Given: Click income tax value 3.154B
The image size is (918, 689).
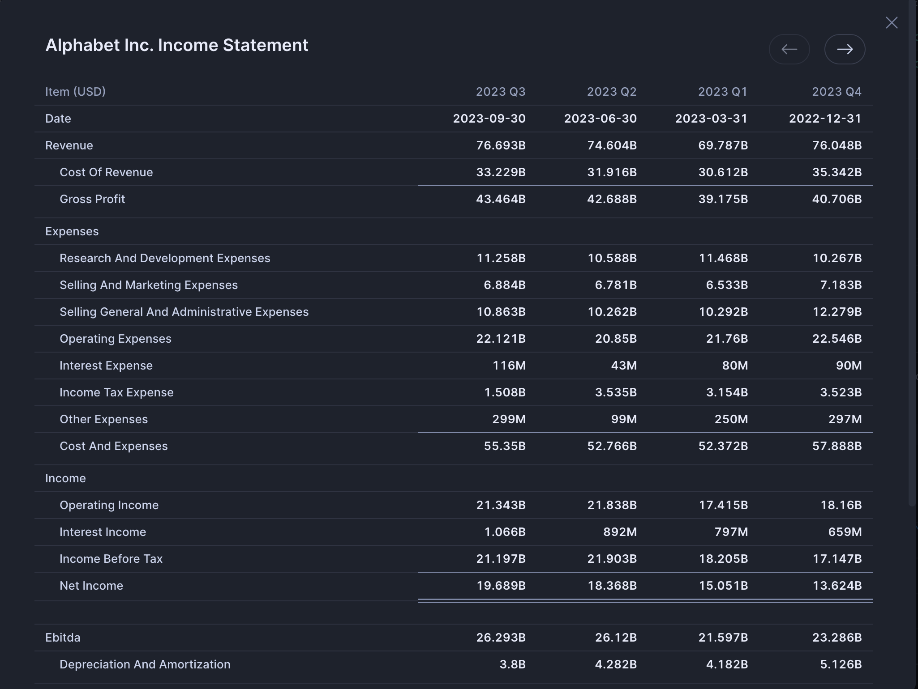Looking at the screenshot, I should pos(727,392).
